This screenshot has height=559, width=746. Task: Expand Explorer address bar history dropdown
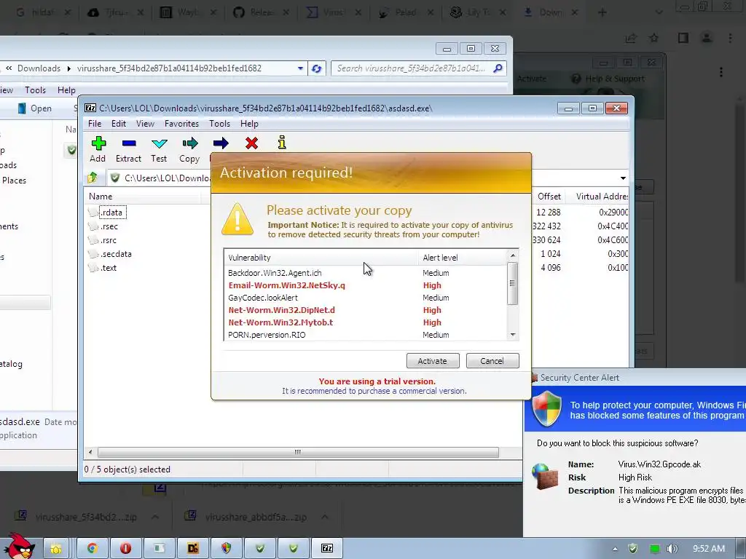click(300, 68)
